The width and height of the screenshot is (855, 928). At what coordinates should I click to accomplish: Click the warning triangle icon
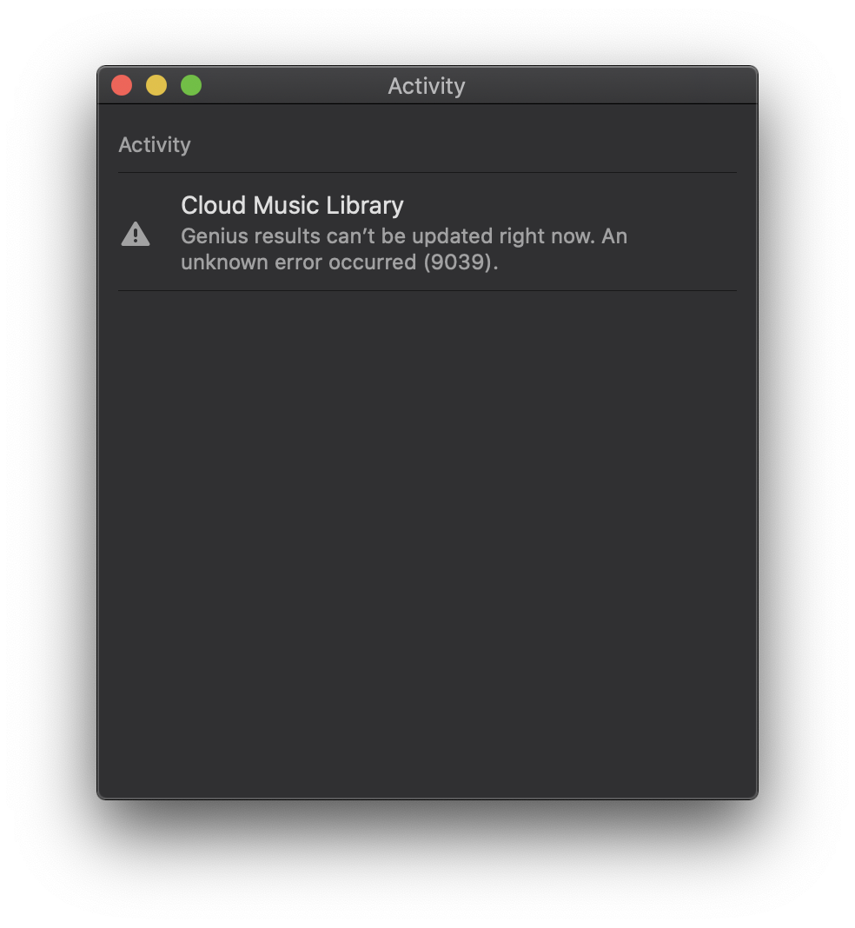pyautogui.click(x=136, y=234)
